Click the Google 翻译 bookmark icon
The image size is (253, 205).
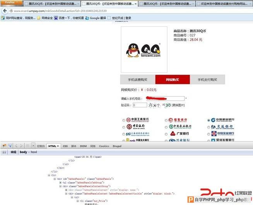point(87,18)
